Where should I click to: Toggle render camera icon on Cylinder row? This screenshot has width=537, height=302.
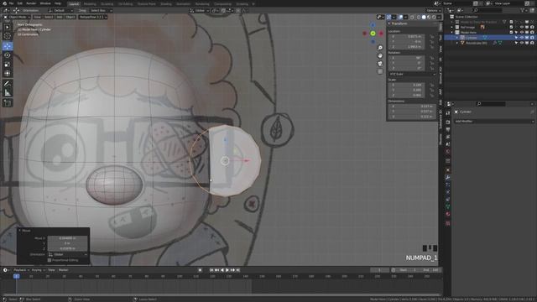pyautogui.click(x=532, y=38)
